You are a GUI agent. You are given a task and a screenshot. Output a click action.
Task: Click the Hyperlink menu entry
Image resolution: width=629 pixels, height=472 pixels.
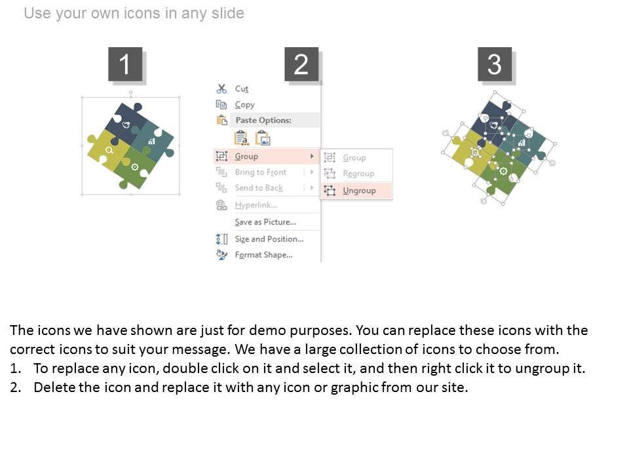[x=256, y=205]
